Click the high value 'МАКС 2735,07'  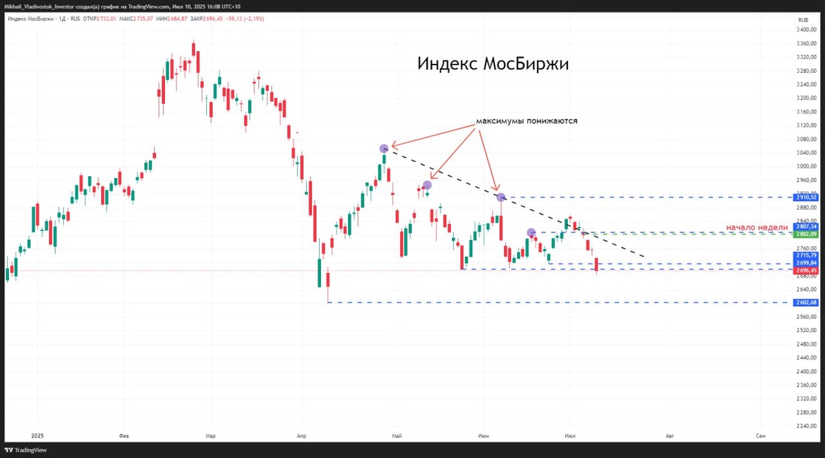point(136,19)
